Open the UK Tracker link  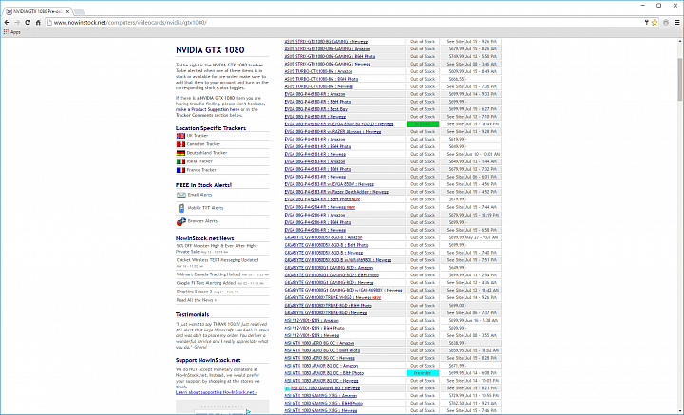pos(198,136)
